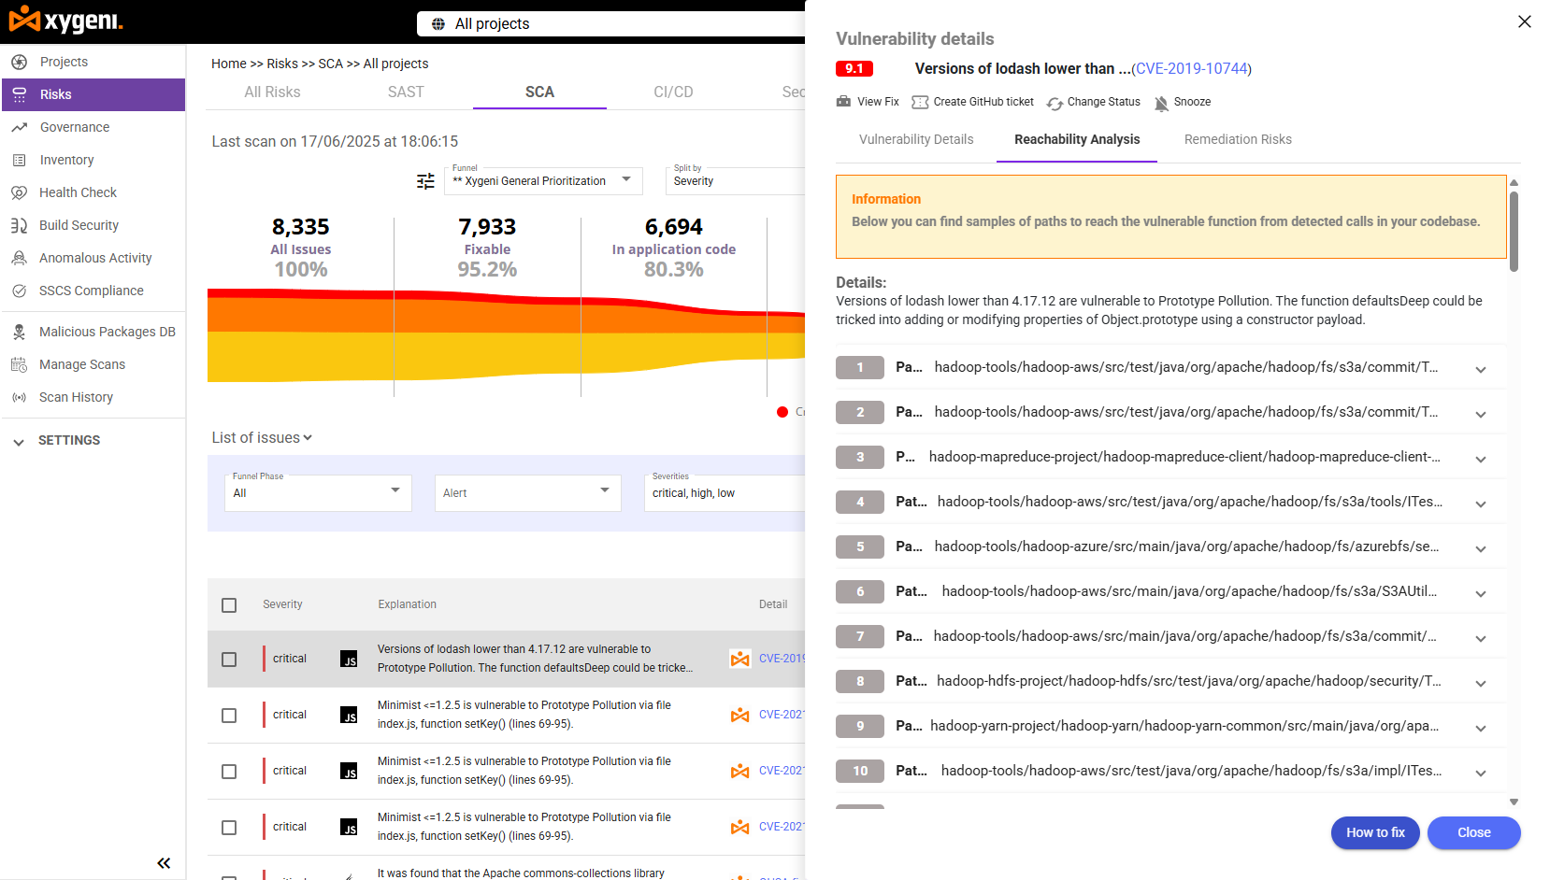The width and height of the screenshot is (1550, 880).
Task: Expand reachability path number 1
Action: [1480, 369]
